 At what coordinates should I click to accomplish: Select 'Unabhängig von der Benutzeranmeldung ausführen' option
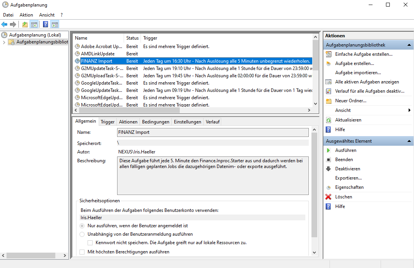pyautogui.click(x=82, y=234)
